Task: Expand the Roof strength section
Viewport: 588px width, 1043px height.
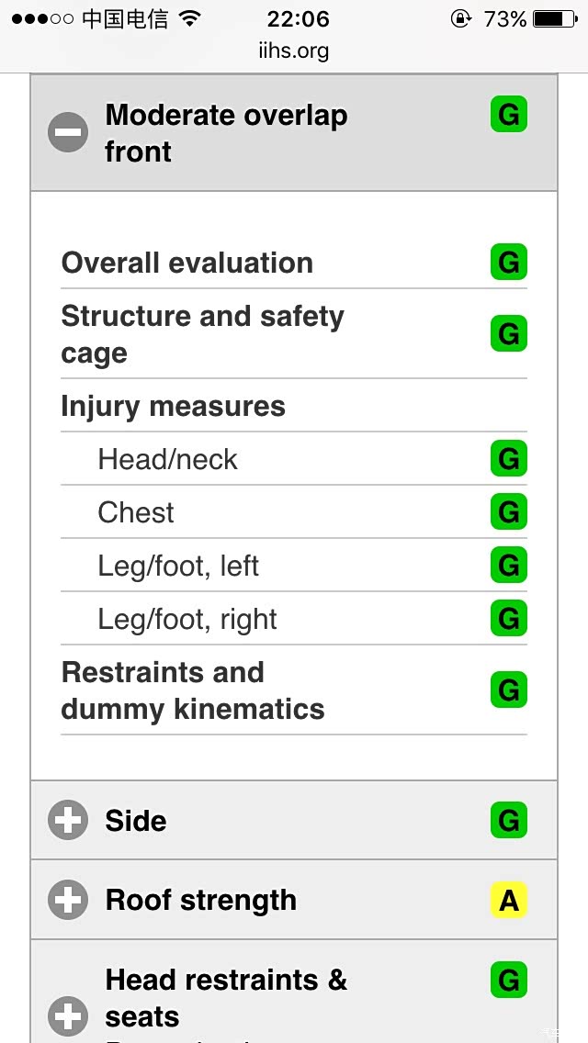Action: coord(68,900)
